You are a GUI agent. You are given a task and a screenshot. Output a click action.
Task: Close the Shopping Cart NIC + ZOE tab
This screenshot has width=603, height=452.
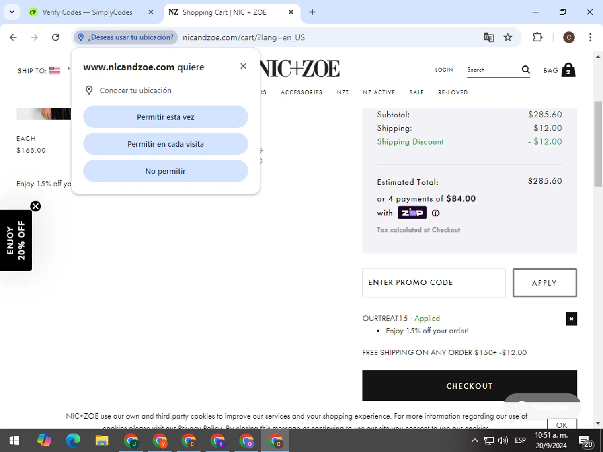(x=291, y=12)
